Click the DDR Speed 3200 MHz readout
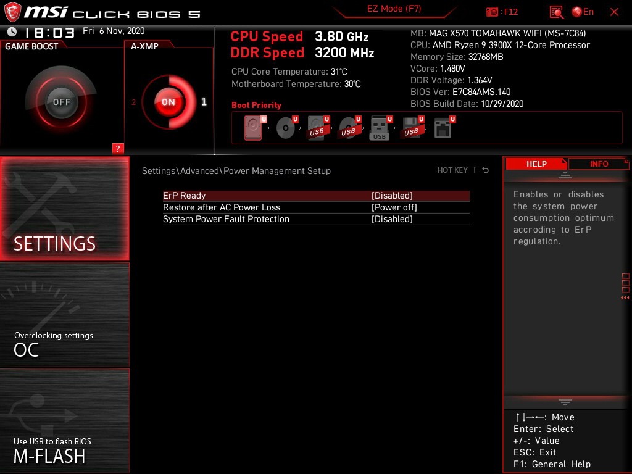The image size is (632, 474). coord(302,53)
